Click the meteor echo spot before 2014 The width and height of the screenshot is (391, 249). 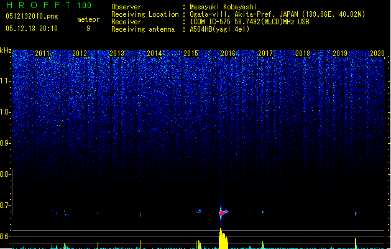click(140, 215)
